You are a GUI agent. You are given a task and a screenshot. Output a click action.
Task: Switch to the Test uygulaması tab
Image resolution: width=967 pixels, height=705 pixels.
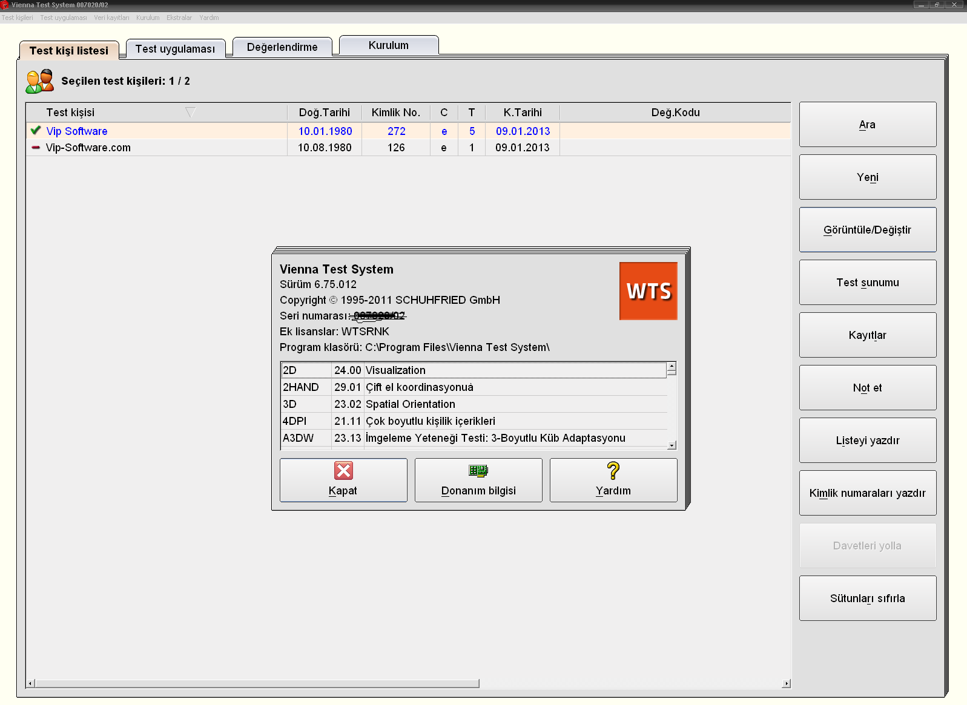[176, 48]
